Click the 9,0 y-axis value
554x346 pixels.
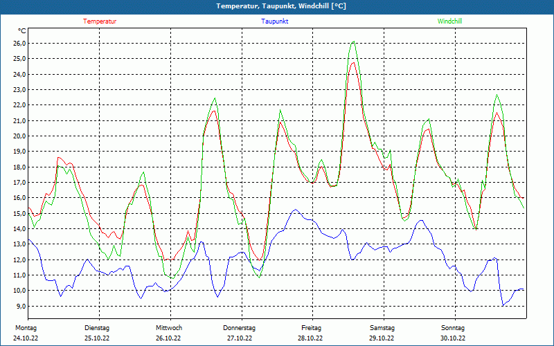click(21, 306)
